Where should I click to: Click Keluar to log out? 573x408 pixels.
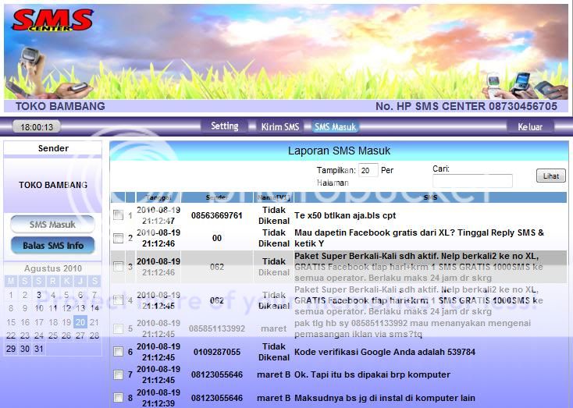coord(530,126)
